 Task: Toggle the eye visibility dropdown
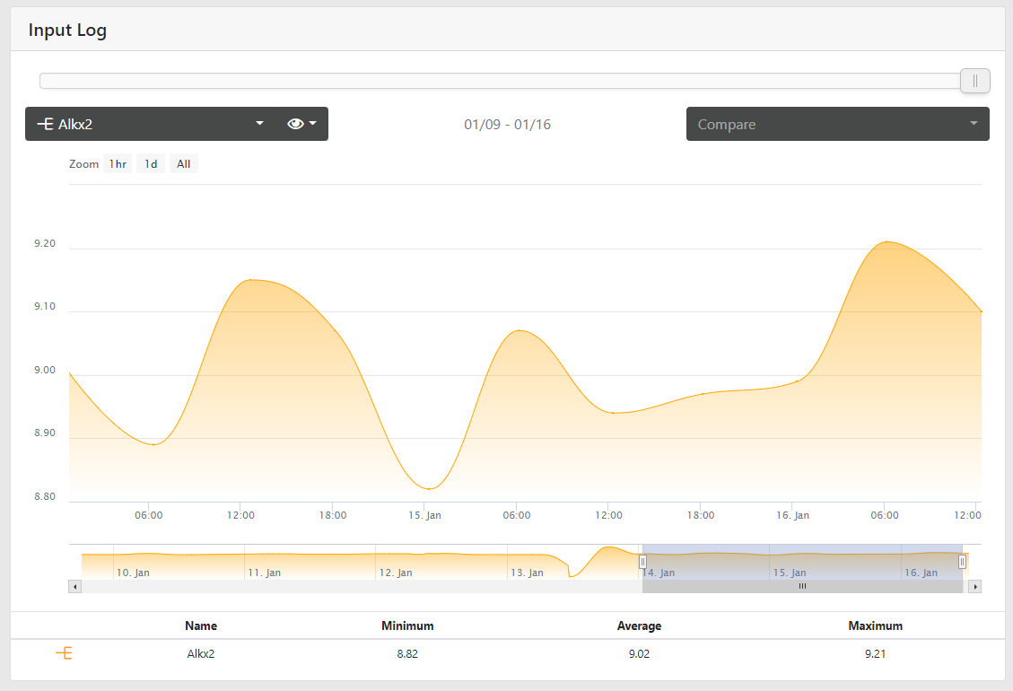pos(301,124)
